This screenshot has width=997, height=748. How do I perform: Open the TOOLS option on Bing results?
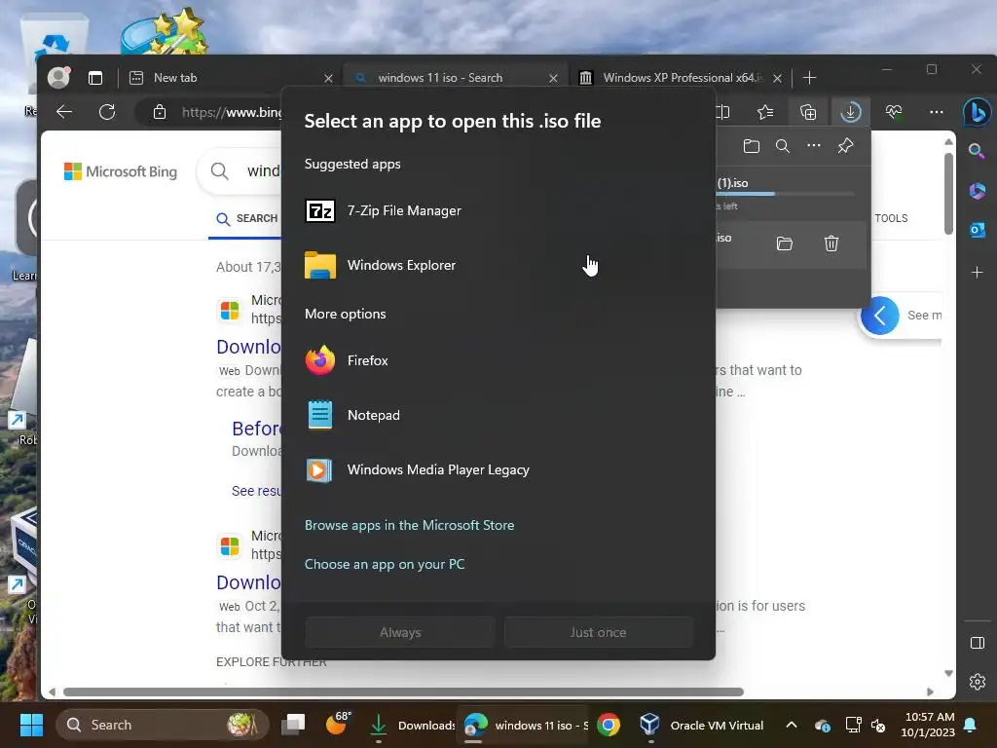pyautogui.click(x=891, y=218)
